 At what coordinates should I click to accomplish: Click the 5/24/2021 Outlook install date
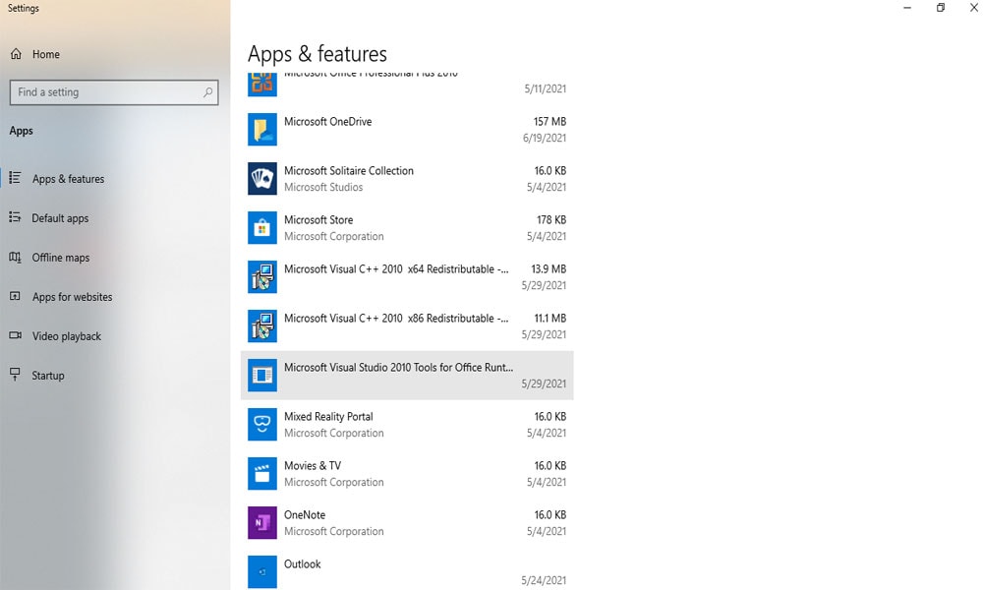[x=544, y=580]
